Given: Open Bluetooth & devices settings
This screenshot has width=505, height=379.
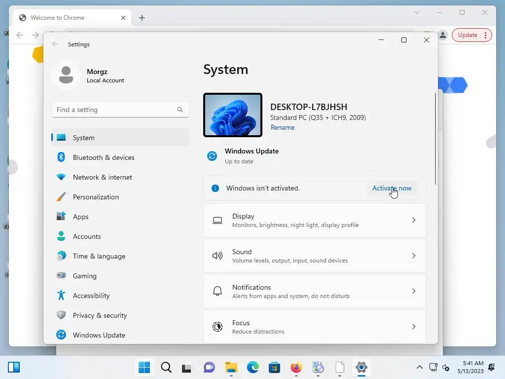Looking at the screenshot, I should tap(120, 157).
